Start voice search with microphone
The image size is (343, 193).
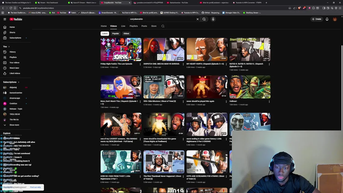point(213,19)
